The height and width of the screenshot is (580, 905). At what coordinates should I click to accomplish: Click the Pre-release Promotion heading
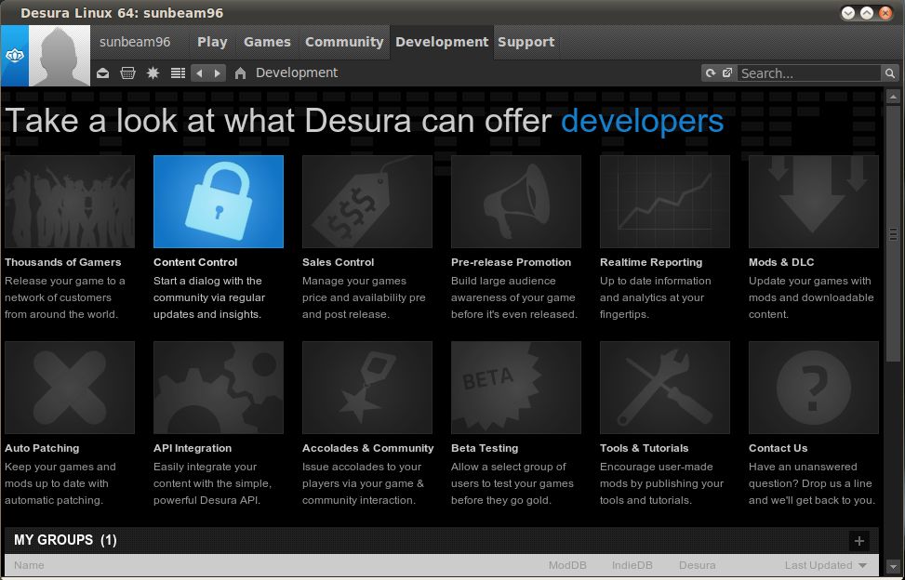tap(511, 262)
